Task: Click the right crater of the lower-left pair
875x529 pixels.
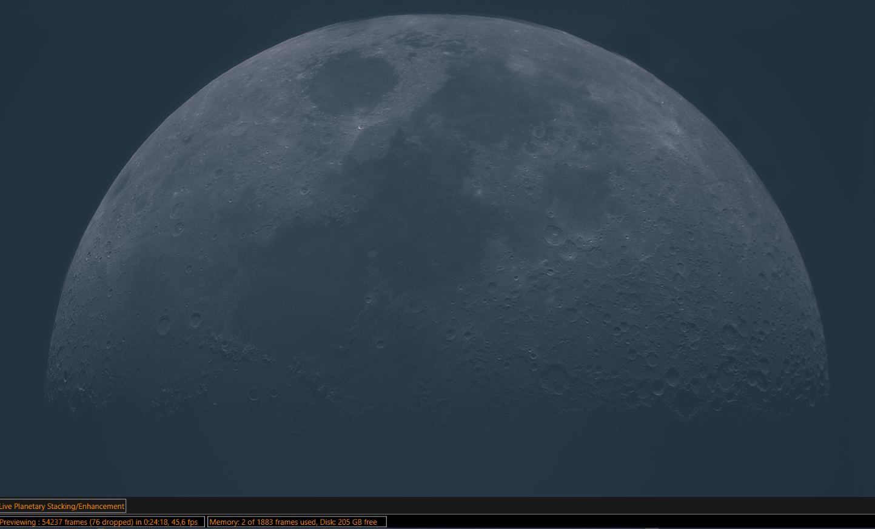Action: click(195, 319)
